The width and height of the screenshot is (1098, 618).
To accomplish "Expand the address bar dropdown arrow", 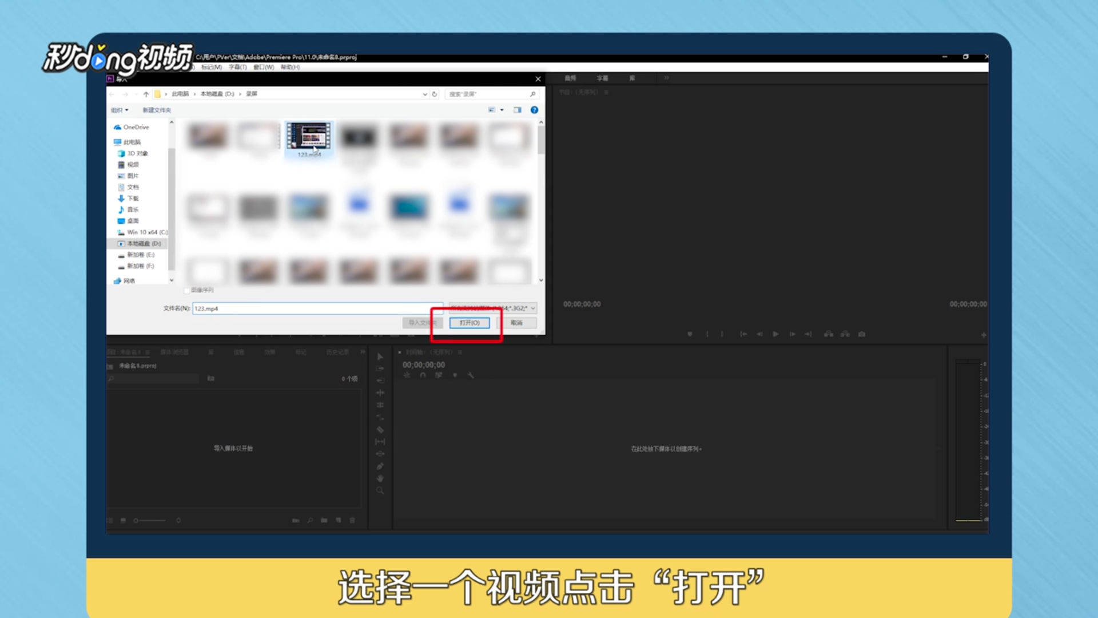I will tap(424, 94).
